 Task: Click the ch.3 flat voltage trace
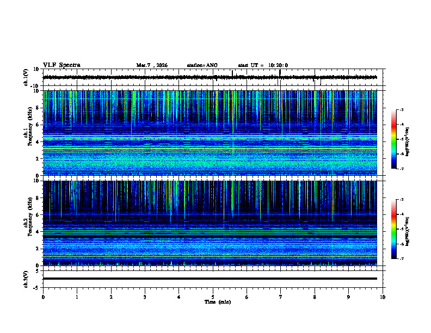210,279
